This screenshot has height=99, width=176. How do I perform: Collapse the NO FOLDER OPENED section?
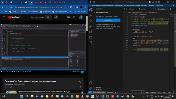click(102, 12)
